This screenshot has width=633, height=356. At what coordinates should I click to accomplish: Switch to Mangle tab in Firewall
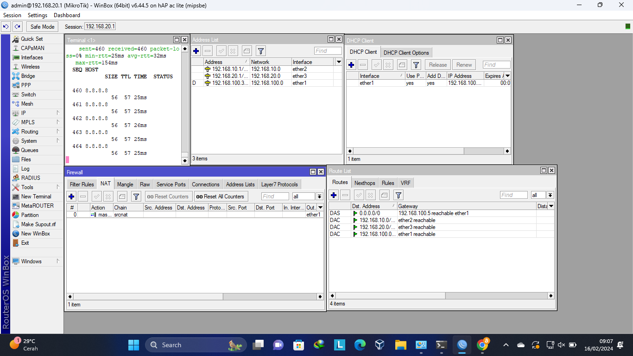(125, 184)
